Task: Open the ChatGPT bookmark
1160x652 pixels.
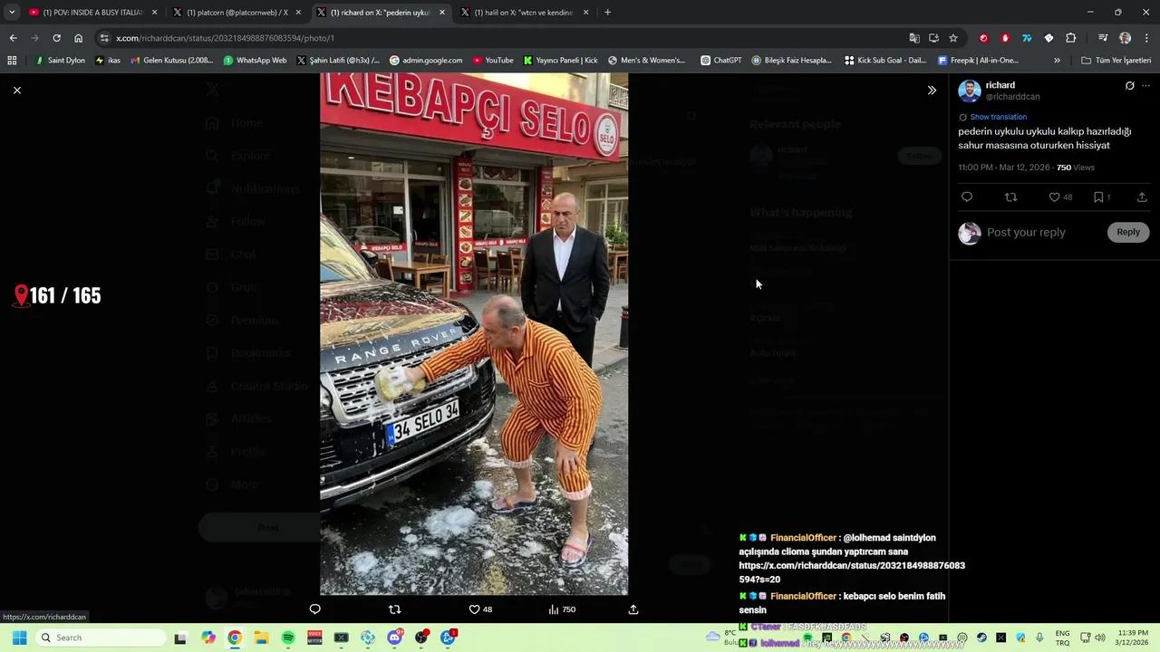Action: coord(721,61)
